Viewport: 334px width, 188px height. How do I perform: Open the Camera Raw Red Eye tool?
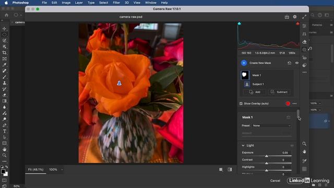(304, 58)
